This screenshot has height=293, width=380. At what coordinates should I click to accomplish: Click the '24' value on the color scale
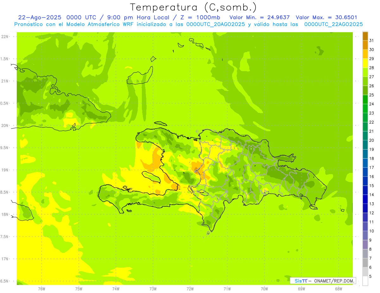click(x=372, y=104)
